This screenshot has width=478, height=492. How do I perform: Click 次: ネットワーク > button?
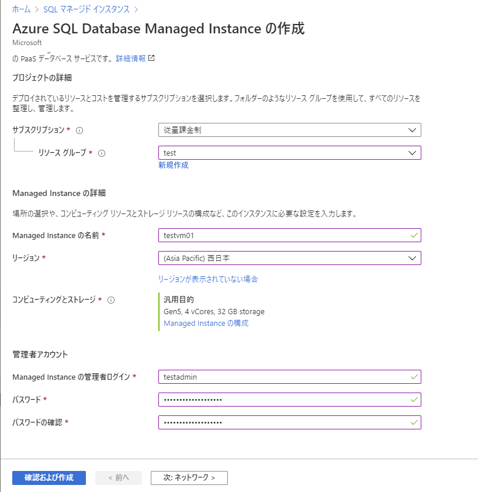pyautogui.click(x=189, y=478)
